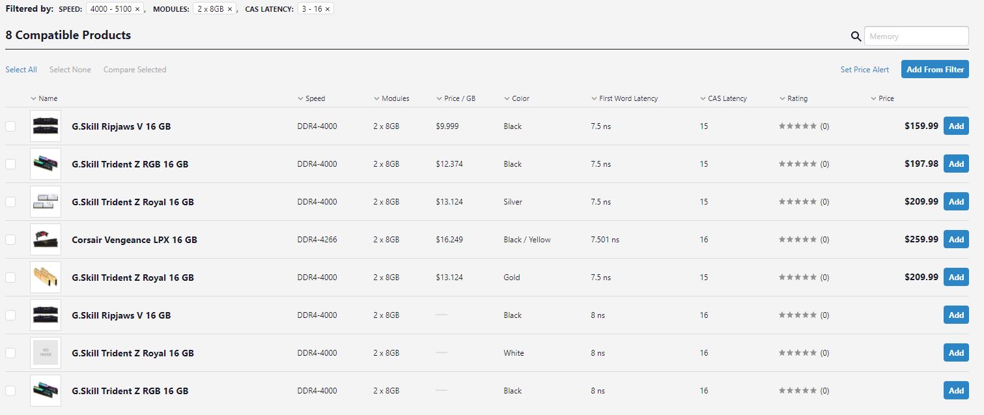
Task: Click the 7.501 ns latency value
Action: [x=605, y=240]
